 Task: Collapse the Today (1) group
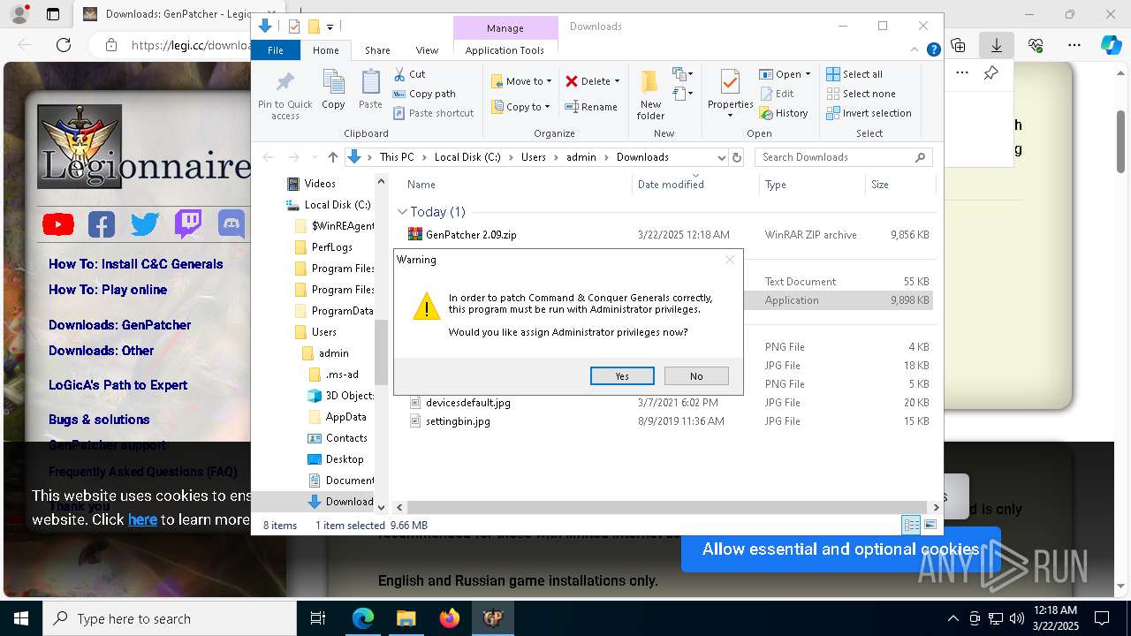[402, 212]
